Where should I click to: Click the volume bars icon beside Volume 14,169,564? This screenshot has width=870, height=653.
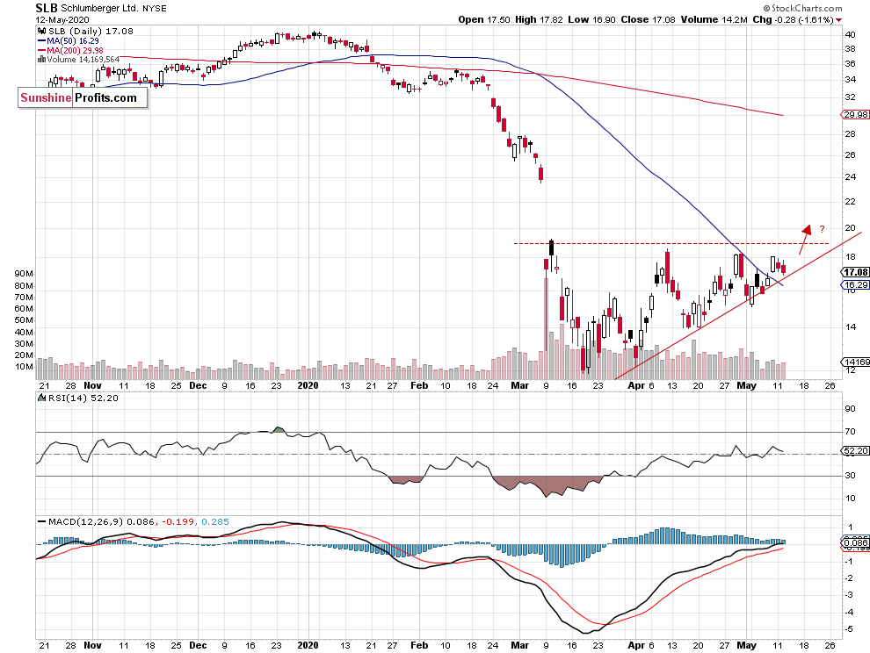41,60
